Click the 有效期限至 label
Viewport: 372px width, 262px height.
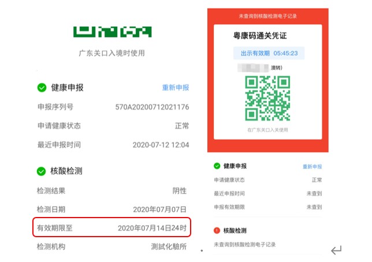[54, 228]
